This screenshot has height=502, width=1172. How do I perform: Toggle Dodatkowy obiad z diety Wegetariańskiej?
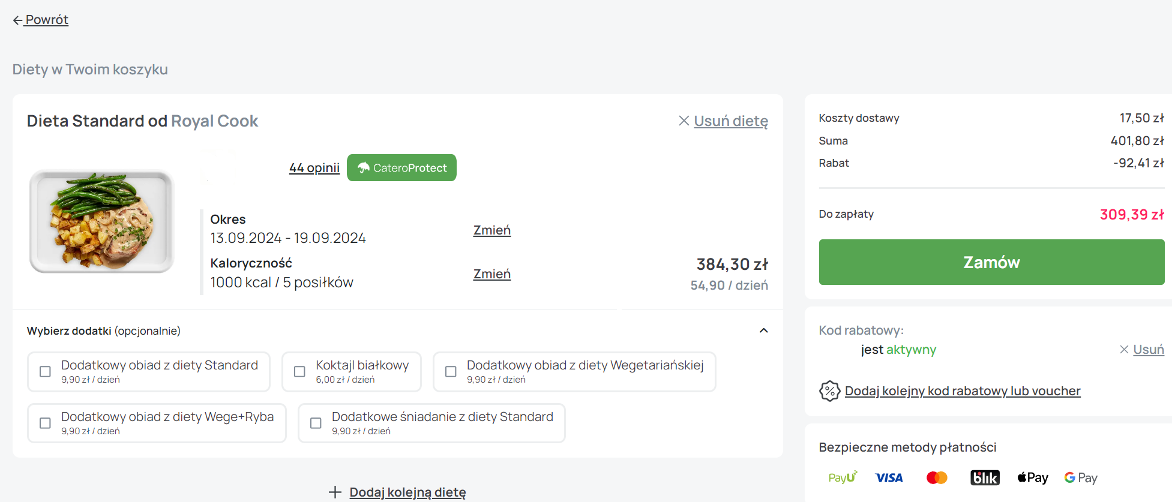[x=451, y=372]
